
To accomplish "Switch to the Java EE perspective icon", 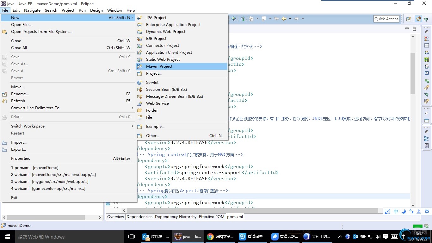I will tap(418, 19).
